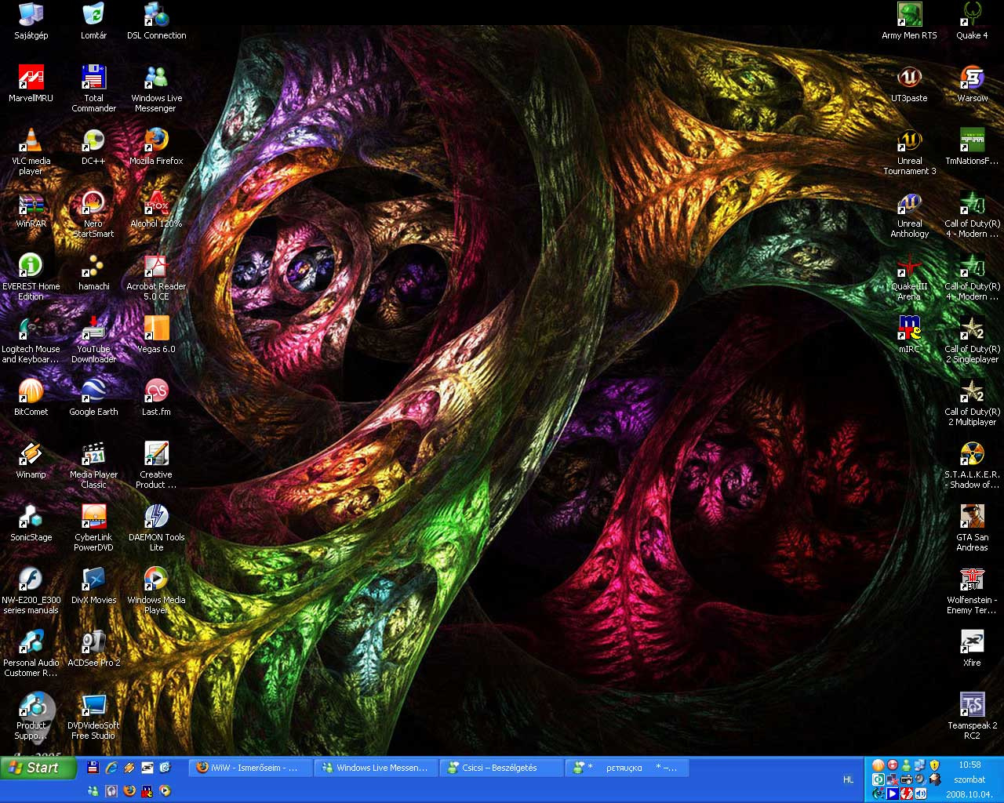Launch the TmNationsF... desktop shortcut
The width and height of the screenshot is (1004, 803).
(973, 147)
